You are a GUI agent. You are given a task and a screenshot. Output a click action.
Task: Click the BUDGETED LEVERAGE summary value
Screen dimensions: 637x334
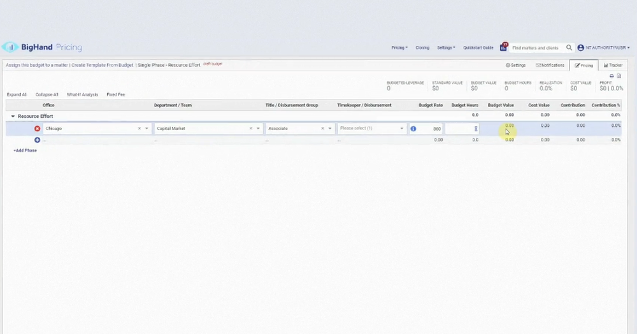389,89
